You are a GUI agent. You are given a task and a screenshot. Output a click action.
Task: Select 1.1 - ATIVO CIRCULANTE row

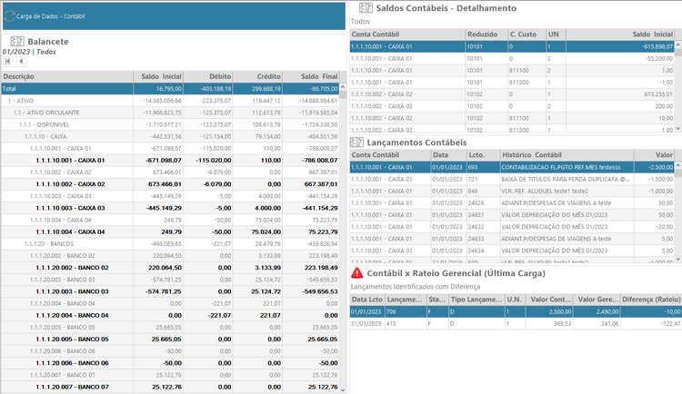coord(170,113)
